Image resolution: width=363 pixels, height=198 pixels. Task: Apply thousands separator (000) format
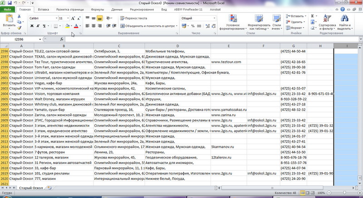[199, 26]
